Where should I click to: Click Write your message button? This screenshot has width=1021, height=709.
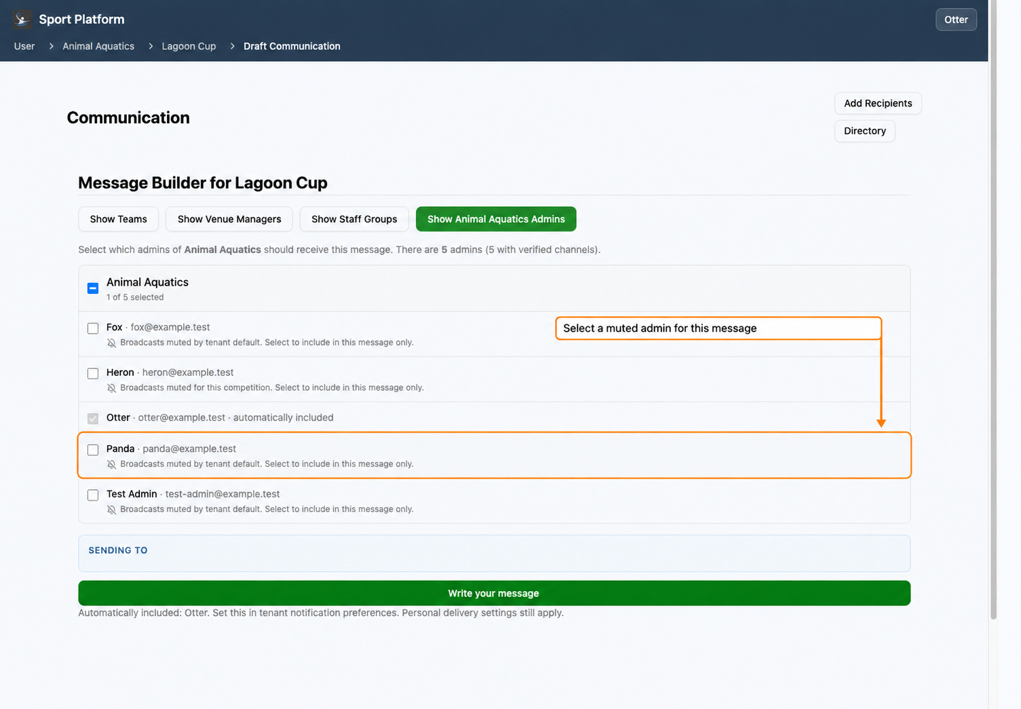point(494,593)
